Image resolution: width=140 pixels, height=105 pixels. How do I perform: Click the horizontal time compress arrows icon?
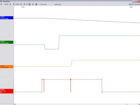tap(21, 4)
